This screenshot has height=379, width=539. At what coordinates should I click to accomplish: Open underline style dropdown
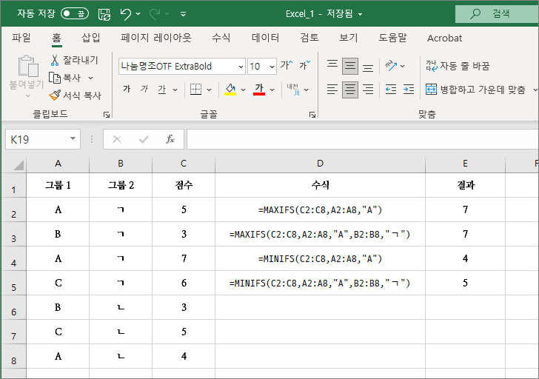175,90
